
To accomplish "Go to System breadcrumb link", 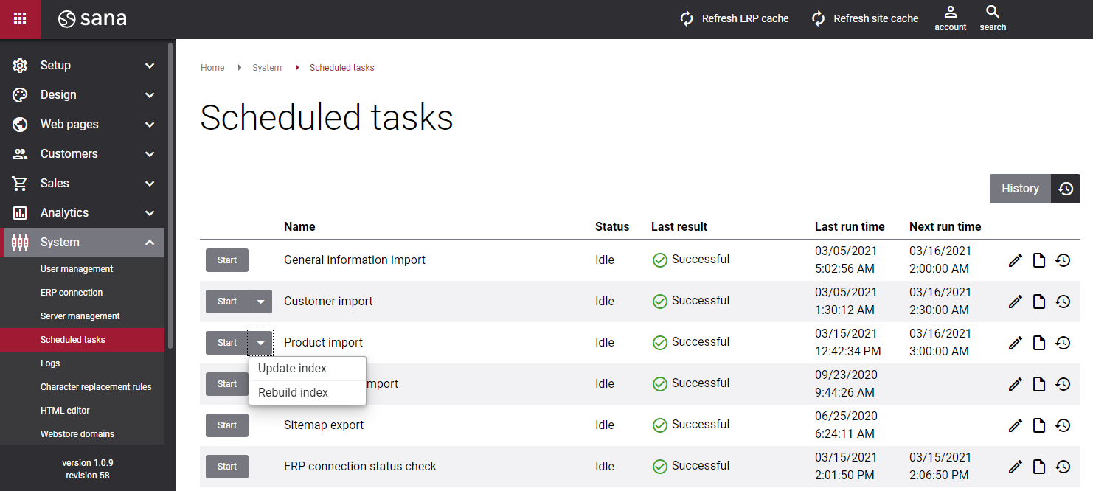I will click(267, 68).
